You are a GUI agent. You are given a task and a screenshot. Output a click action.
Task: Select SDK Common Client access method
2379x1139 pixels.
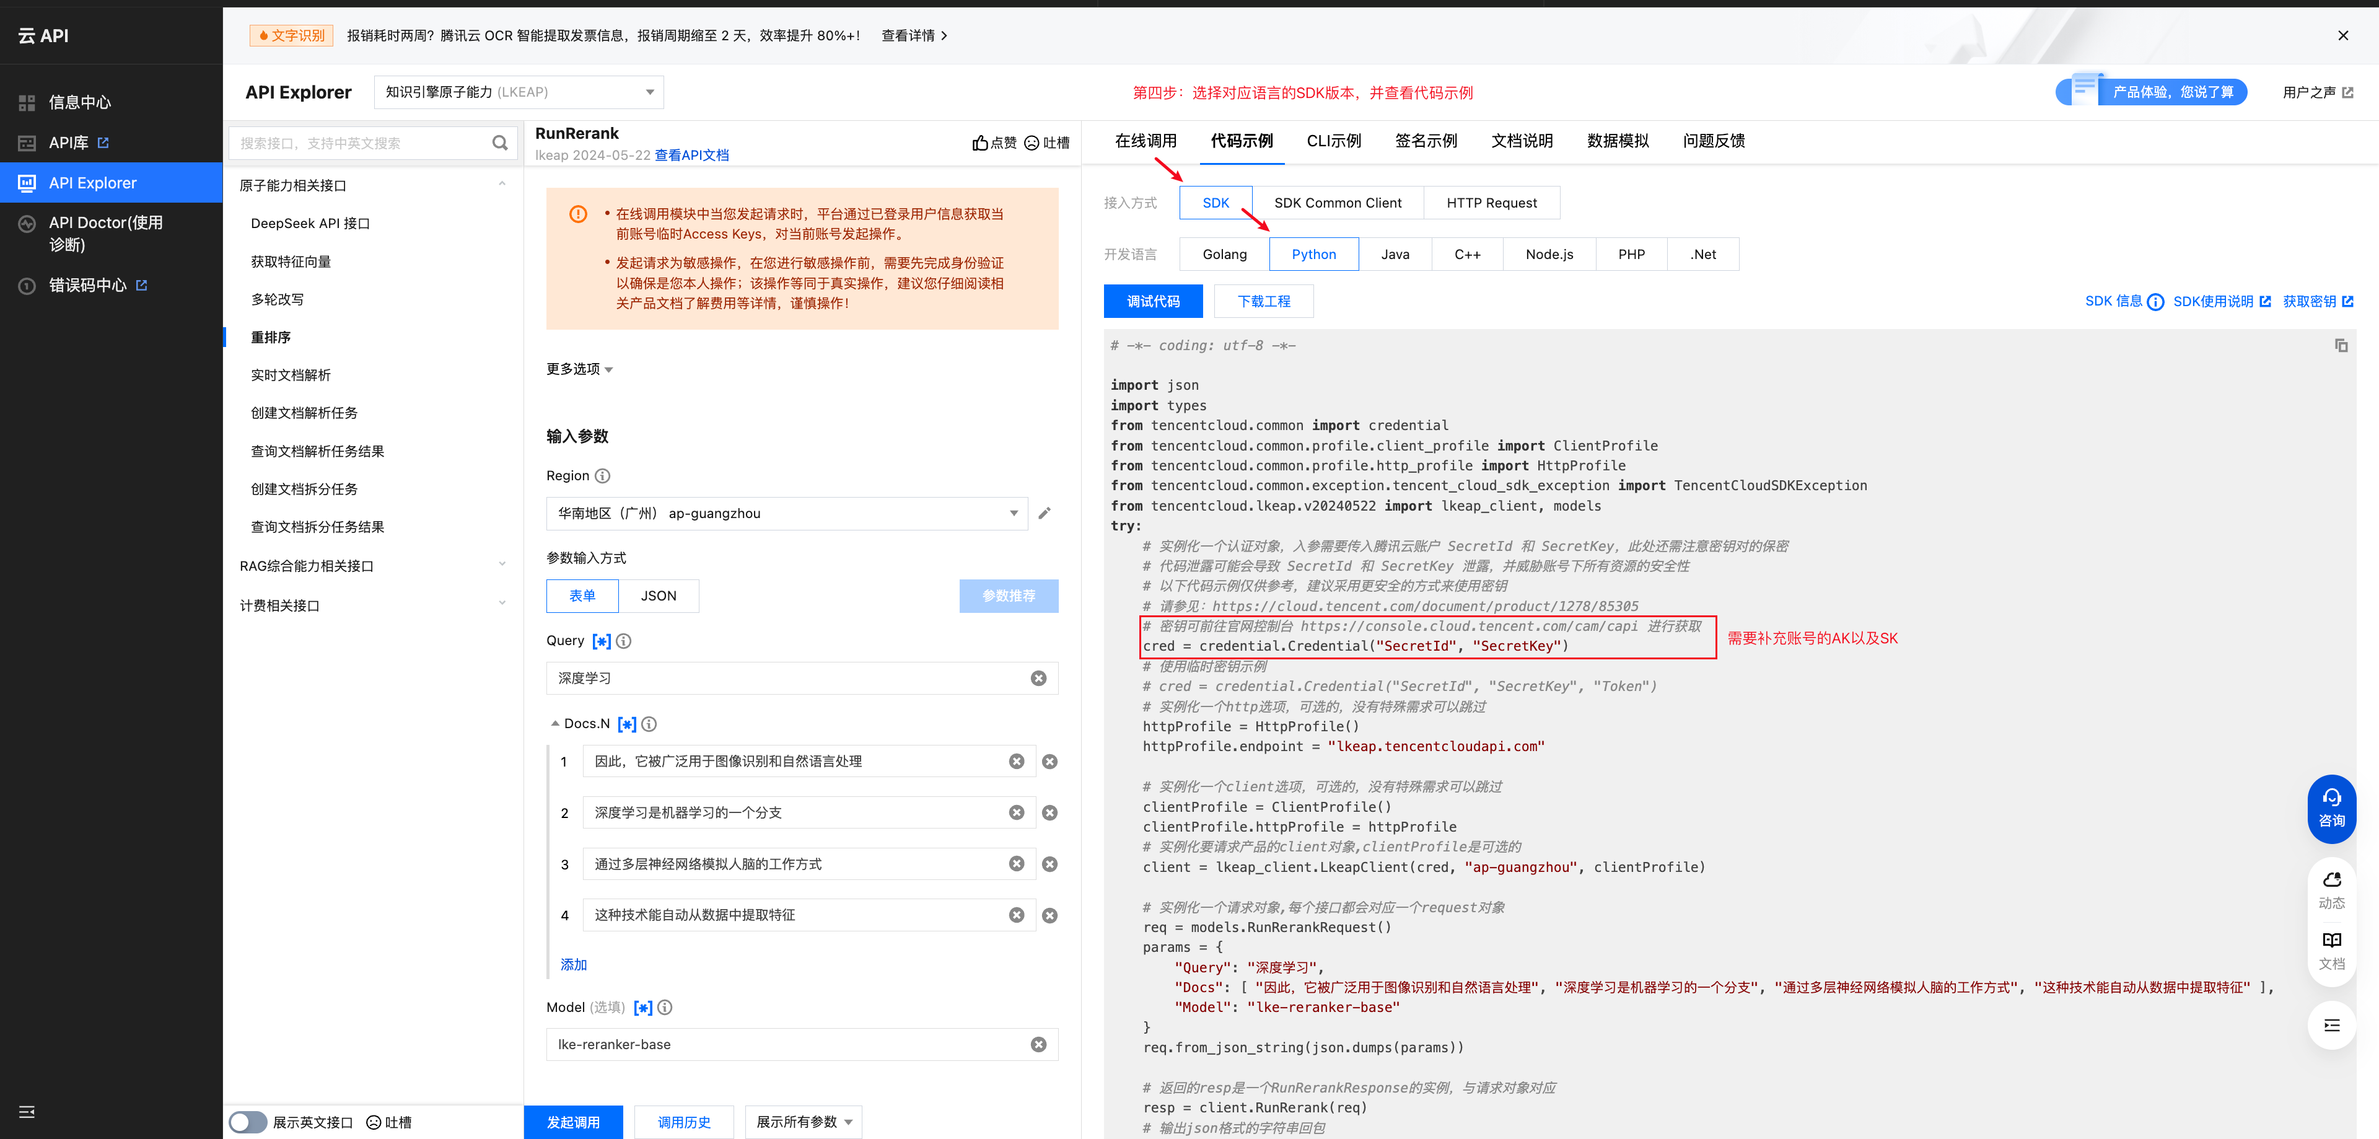1338,203
